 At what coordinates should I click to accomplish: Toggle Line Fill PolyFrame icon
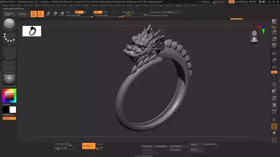click(x=274, y=112)
